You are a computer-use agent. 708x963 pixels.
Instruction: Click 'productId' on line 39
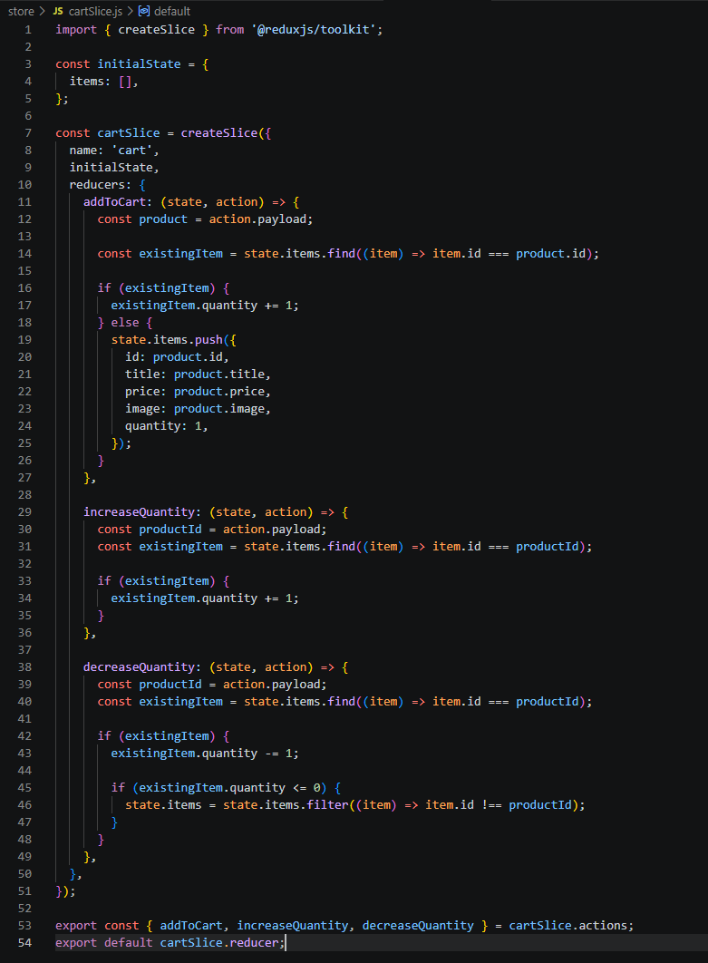tap(170, 684)
